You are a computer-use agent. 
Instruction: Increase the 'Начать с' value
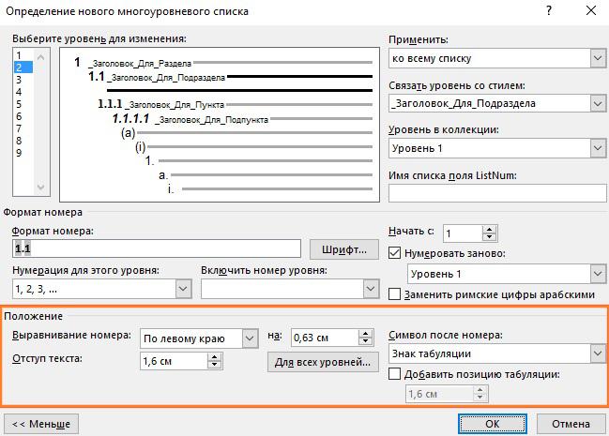490,228
